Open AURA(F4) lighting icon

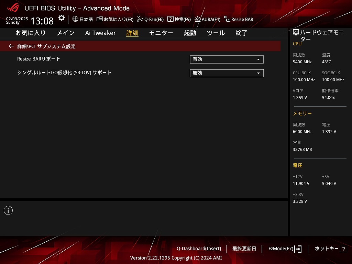(198, 19)
